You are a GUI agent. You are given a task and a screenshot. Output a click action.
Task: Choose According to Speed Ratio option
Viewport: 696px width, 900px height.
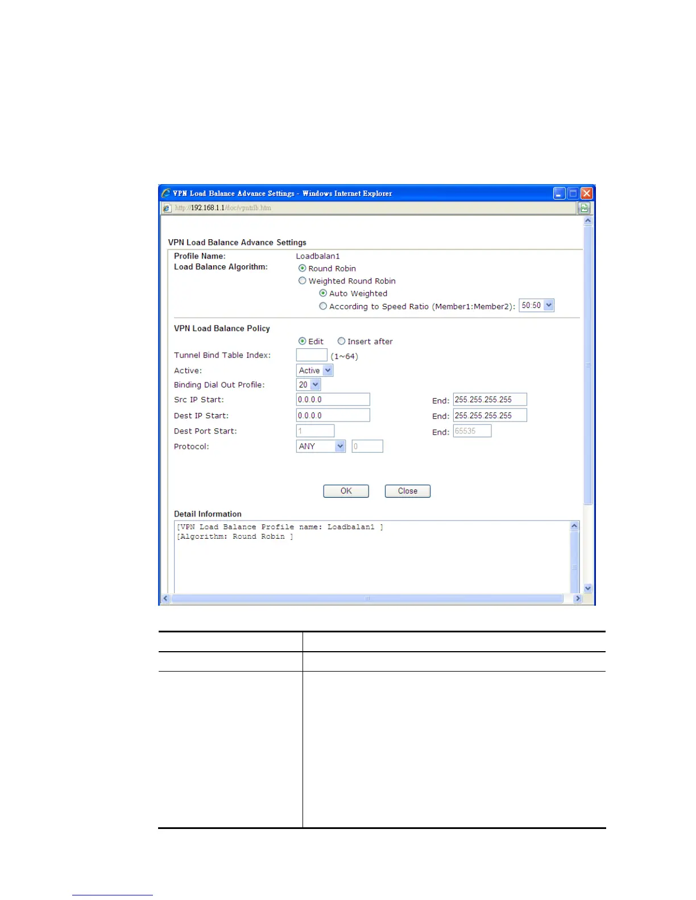click(323, 306)
